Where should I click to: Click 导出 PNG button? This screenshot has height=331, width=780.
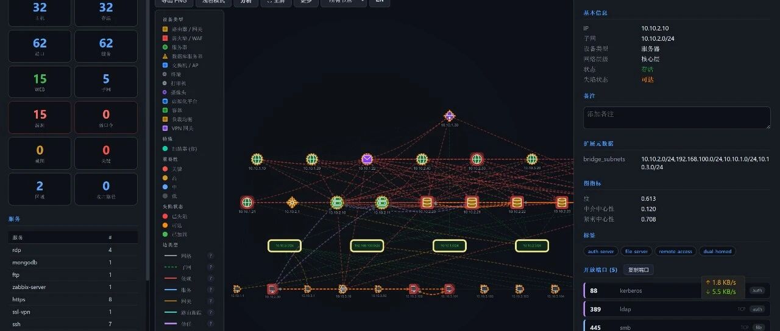coord(174,2)
